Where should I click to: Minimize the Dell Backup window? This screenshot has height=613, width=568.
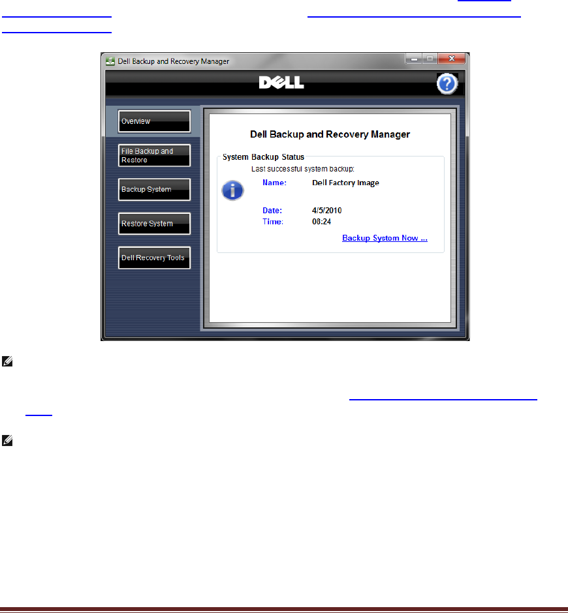click(x=414, y=59)
